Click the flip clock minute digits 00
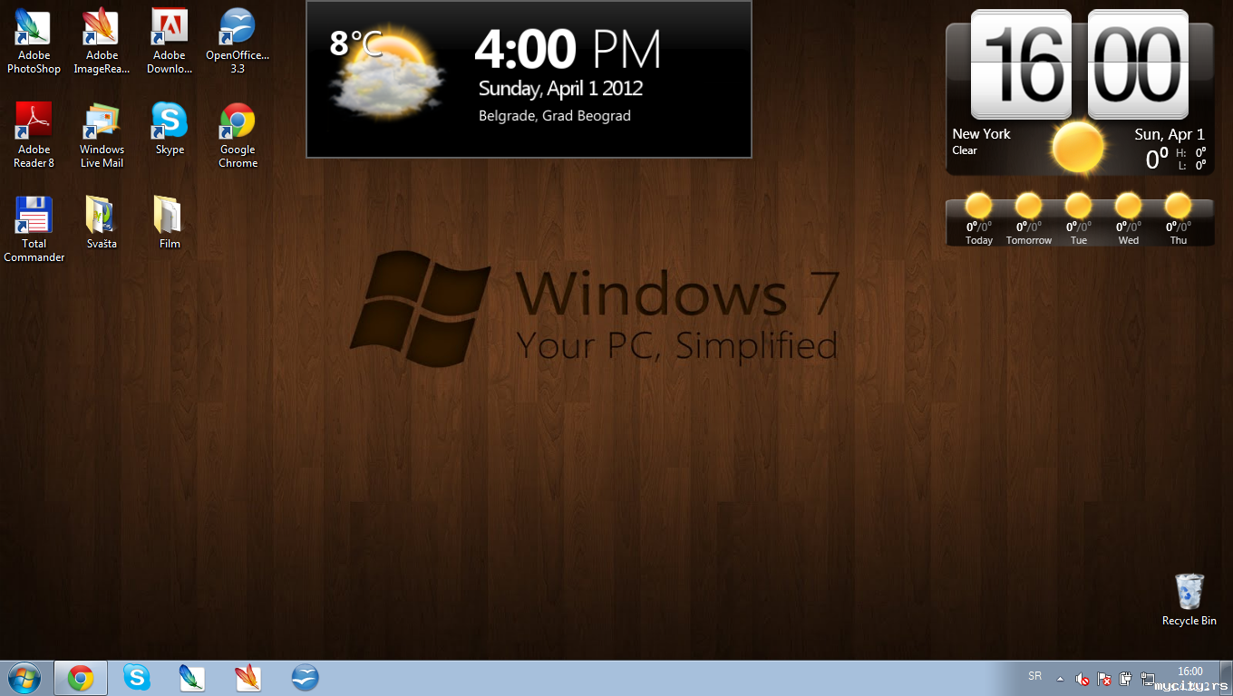This screenshot has width=1233, height=696. tap(1138, 63)
